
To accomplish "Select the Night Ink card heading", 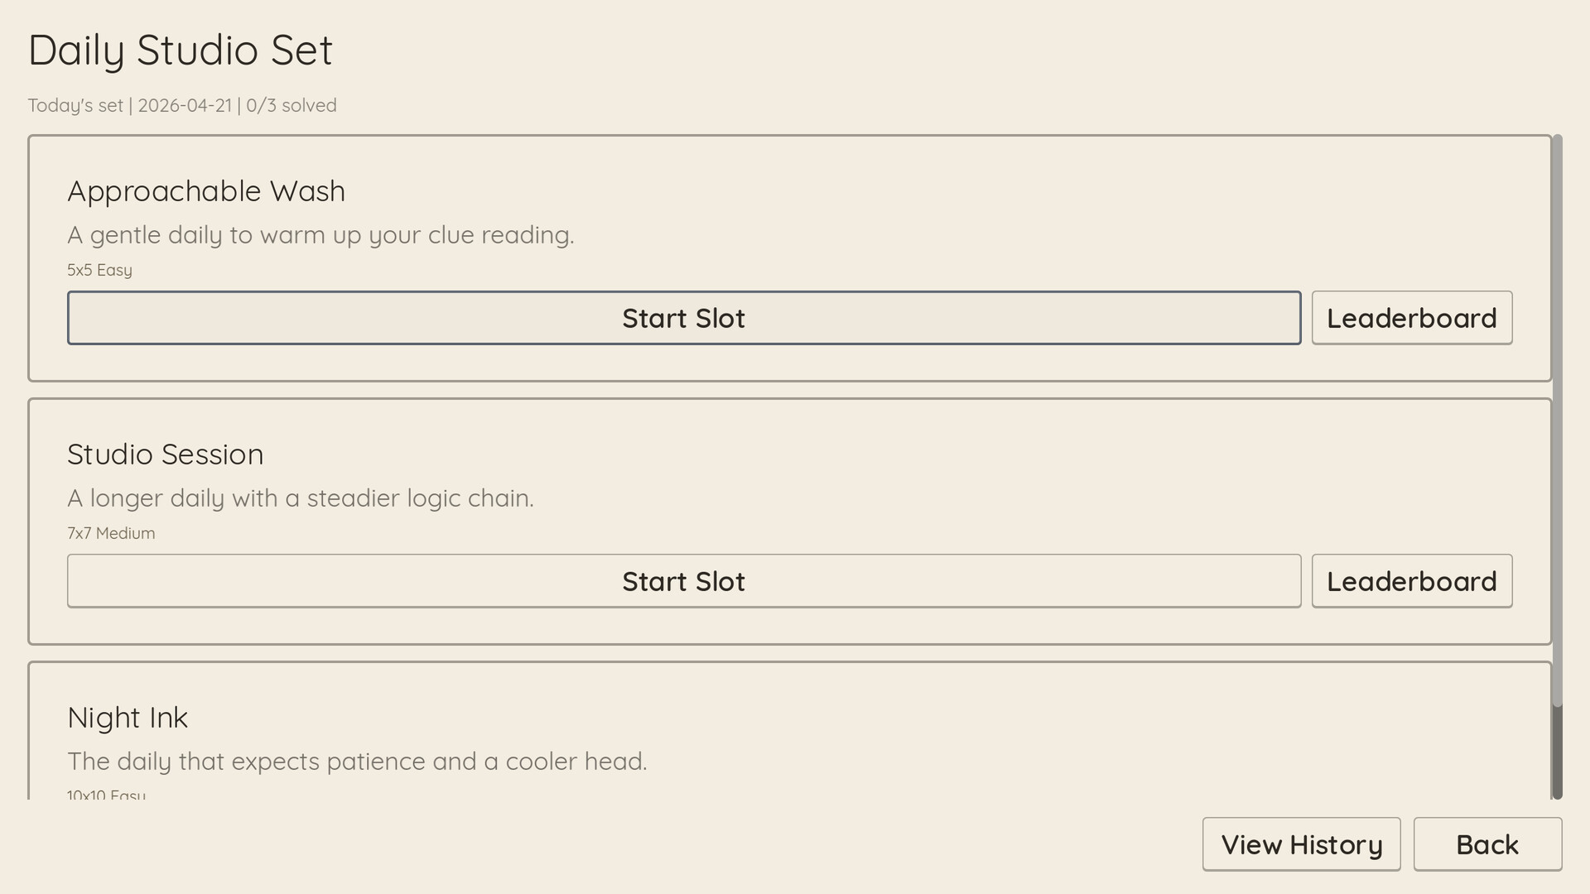I will 128,718.
